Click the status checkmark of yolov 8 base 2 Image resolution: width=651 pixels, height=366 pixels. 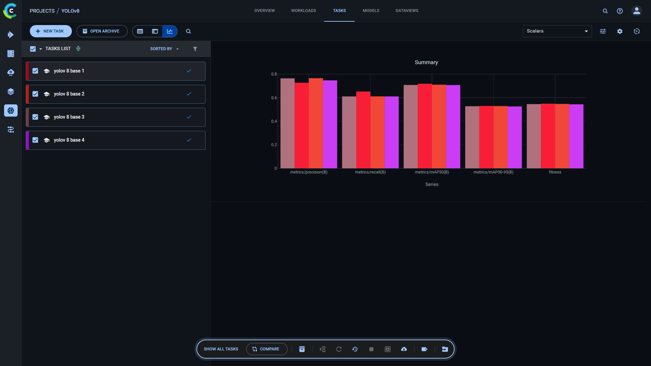(x=189, y=94)
